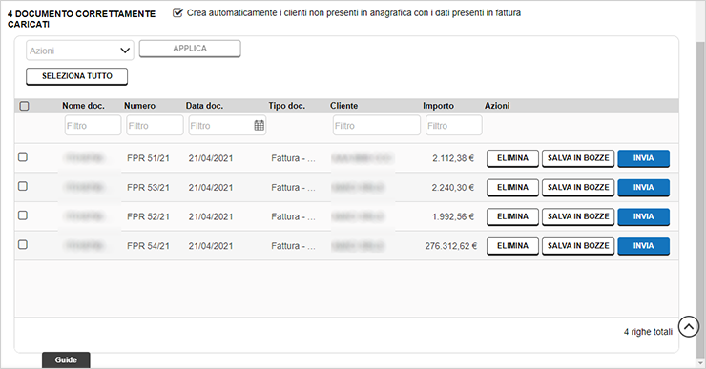Select the amount 276.312,62 € cell
Image resolution: width=706 pixels, height=369 pixels.
point(450,246)
